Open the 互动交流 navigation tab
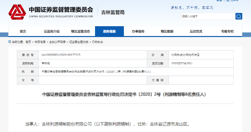The image size is (251, 132). point(196,31)
